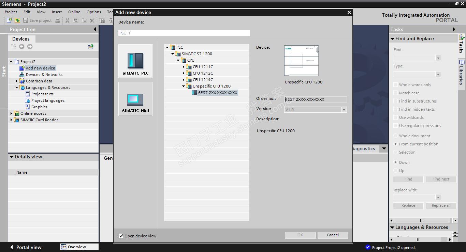Screen dimensions: 466x252
Task: Enable Use wildcards checkbox
Action: point(395,117)
